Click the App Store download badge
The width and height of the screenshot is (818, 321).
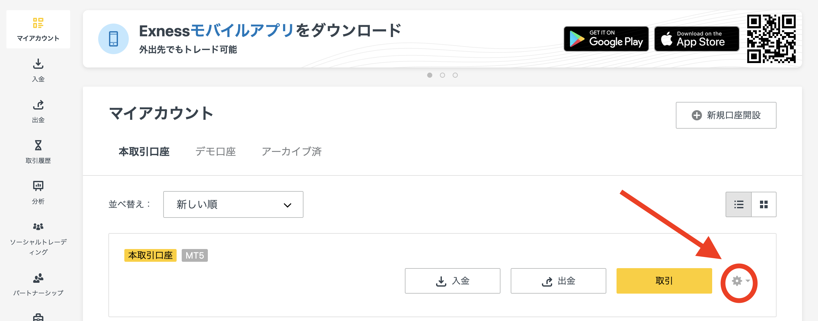[697, 39]
